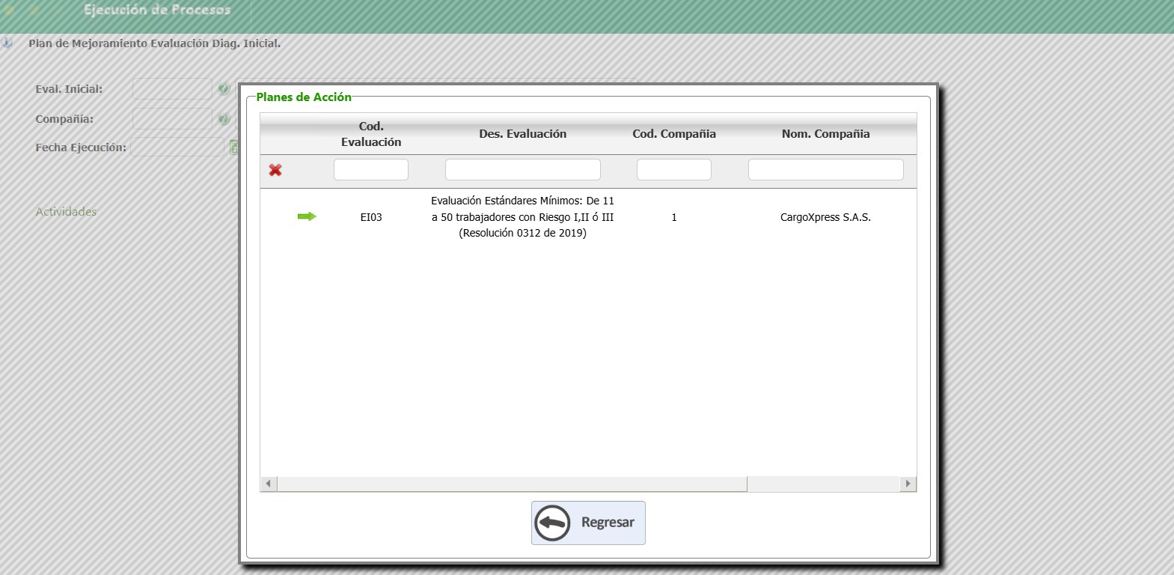Open the Compañía lookup help icon
The width and height of the screenshot is (1174, 575).
[x=224, y=119]
